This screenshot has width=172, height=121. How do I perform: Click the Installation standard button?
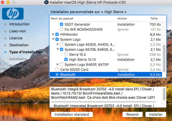point(72,114)
